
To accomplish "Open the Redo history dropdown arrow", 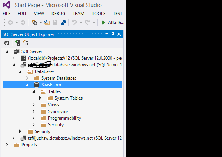I will pyautogui.click(x=94, y=23).
